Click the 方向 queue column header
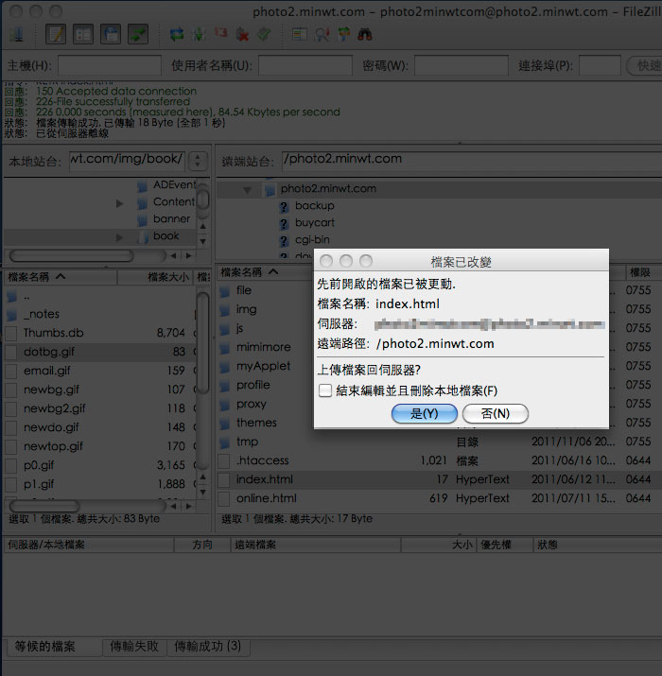 click(x=202, y=545)
